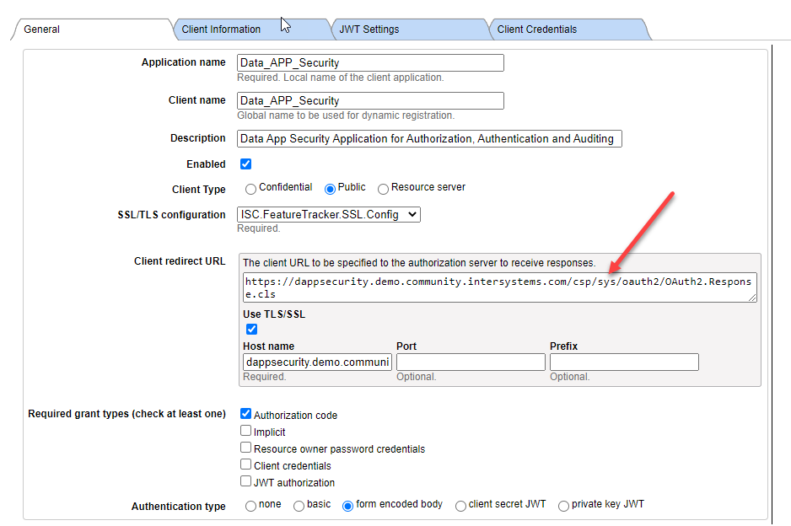This screenshot has height=526, width=791.
Task: Uncheck the Enabled checkbox
Action: (x=246, y=164)
